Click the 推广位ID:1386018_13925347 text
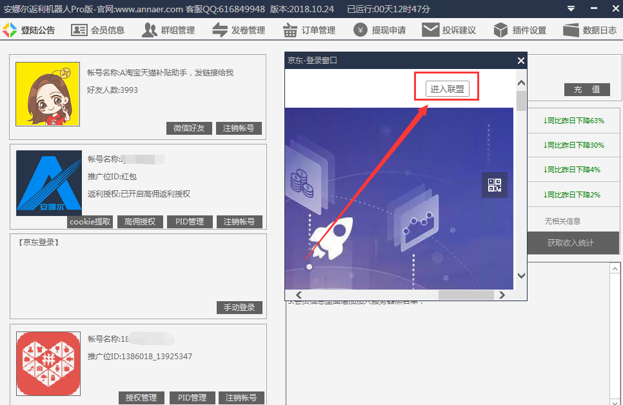This screenshot has width=623, height=405. pos(140,357)
